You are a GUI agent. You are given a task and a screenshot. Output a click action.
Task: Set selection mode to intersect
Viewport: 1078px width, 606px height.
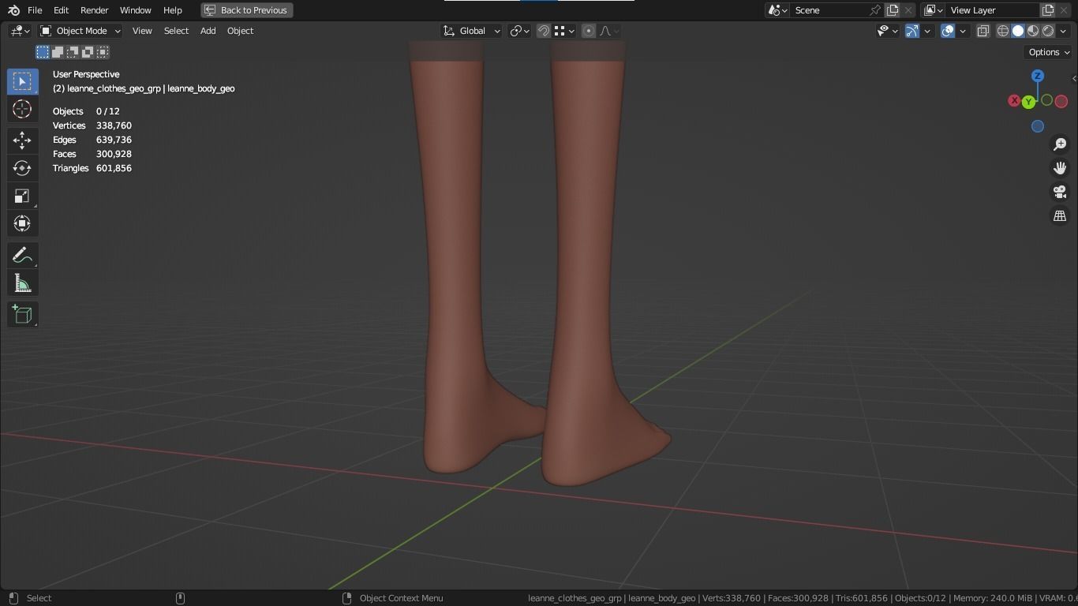click(103, 52)
